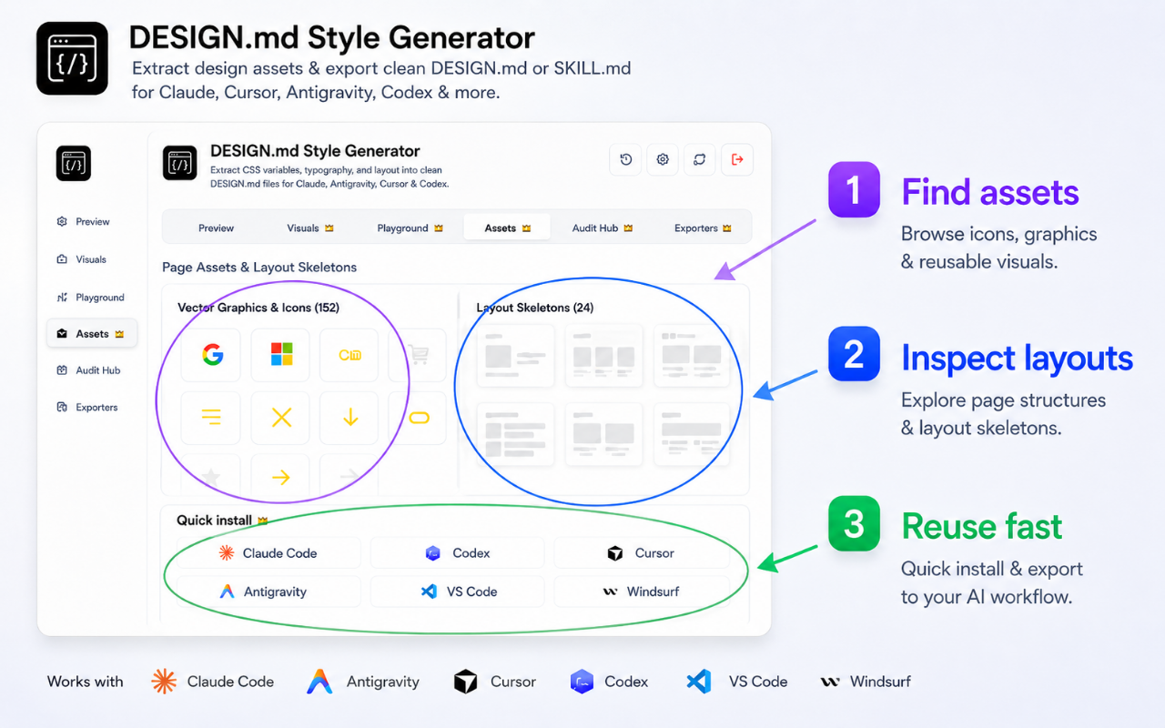Switch to the Preview tab
The image size is (1165, 728).
(217, 227)
